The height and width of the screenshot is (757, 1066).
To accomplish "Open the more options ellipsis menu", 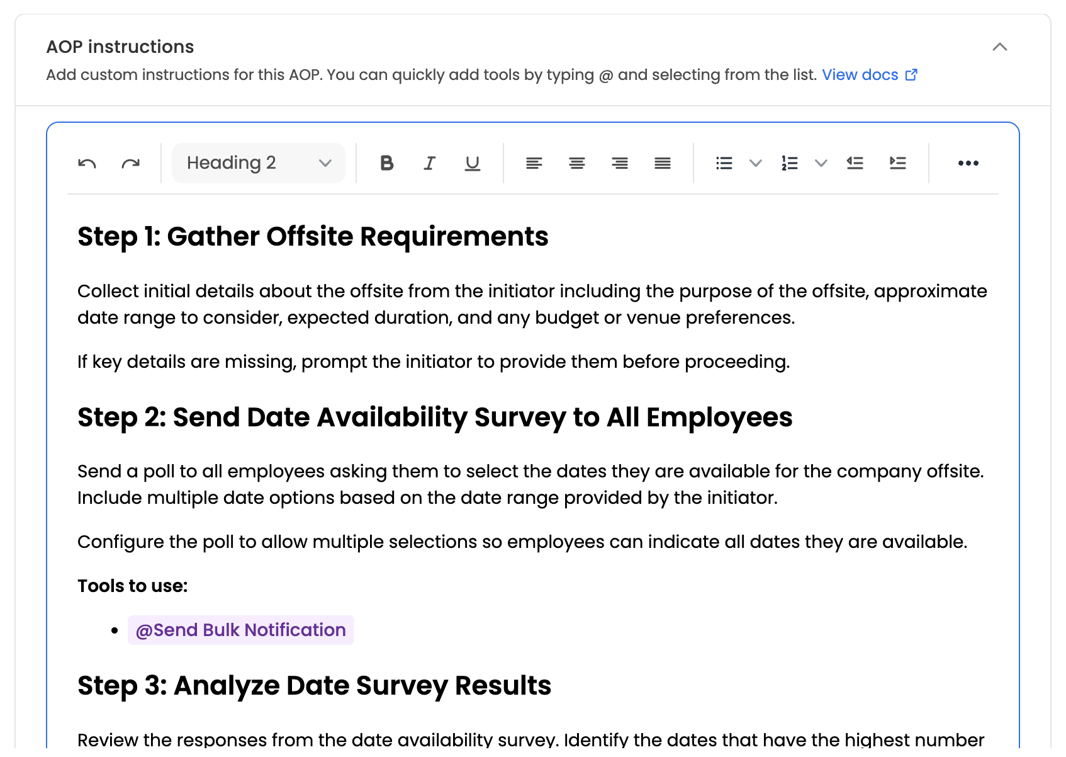I will (968, 164).
